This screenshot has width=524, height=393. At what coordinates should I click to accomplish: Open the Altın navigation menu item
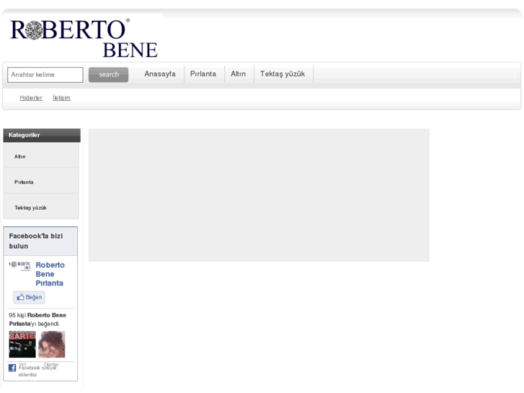pos(239,74)
